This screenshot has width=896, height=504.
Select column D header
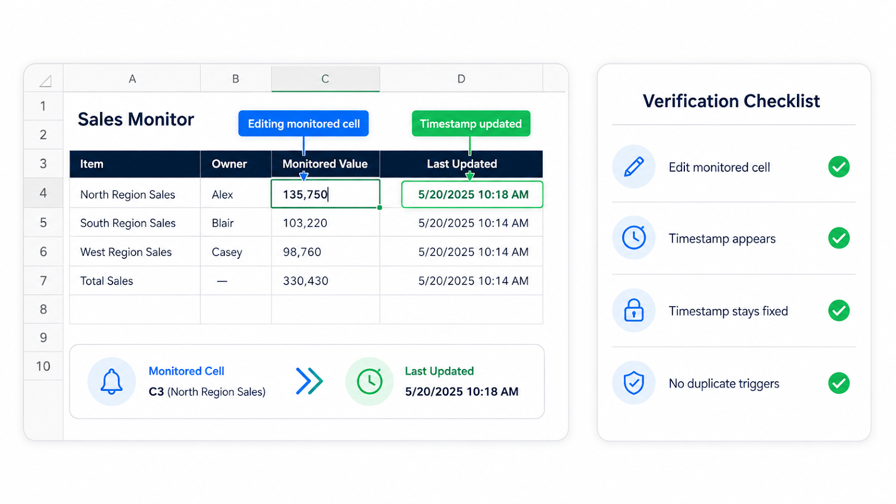[461, 79]
